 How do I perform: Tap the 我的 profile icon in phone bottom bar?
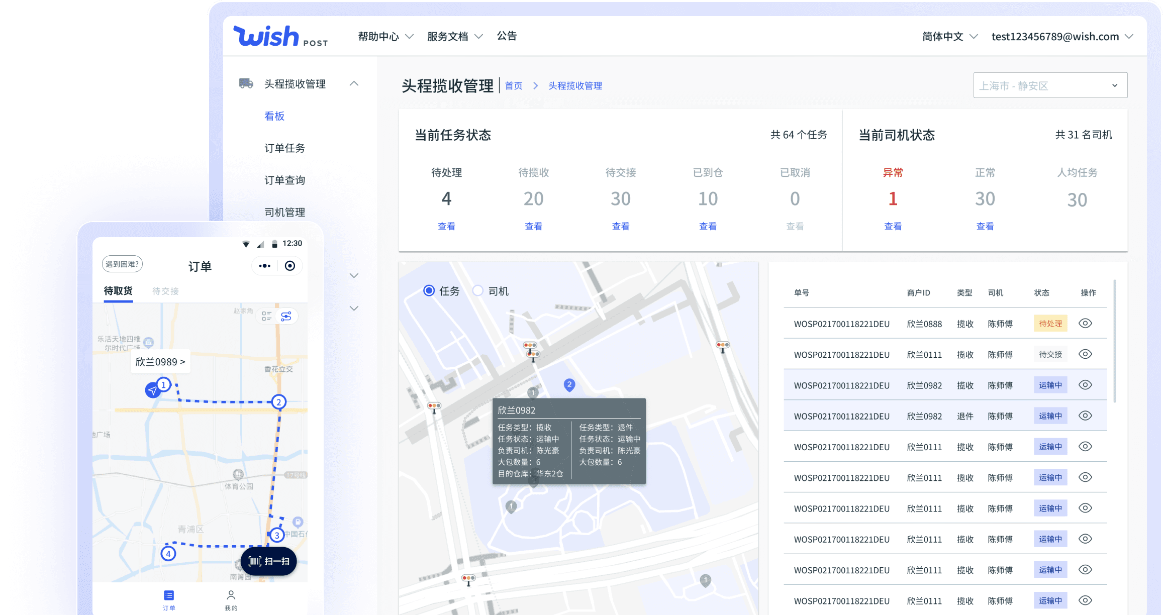tap(231, 595)
